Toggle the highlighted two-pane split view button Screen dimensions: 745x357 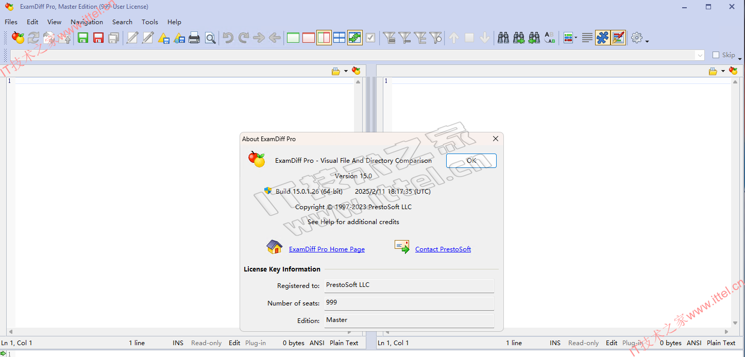pyautogui.click(x=324, y=38)
